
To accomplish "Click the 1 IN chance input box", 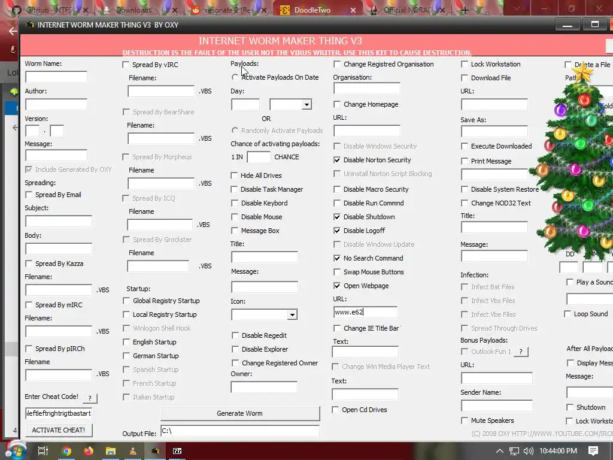I will point(259,158).
